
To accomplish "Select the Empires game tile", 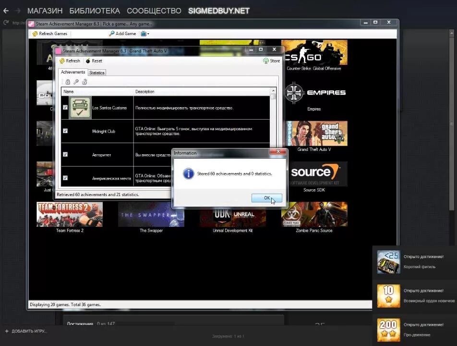I will (314, 96).
